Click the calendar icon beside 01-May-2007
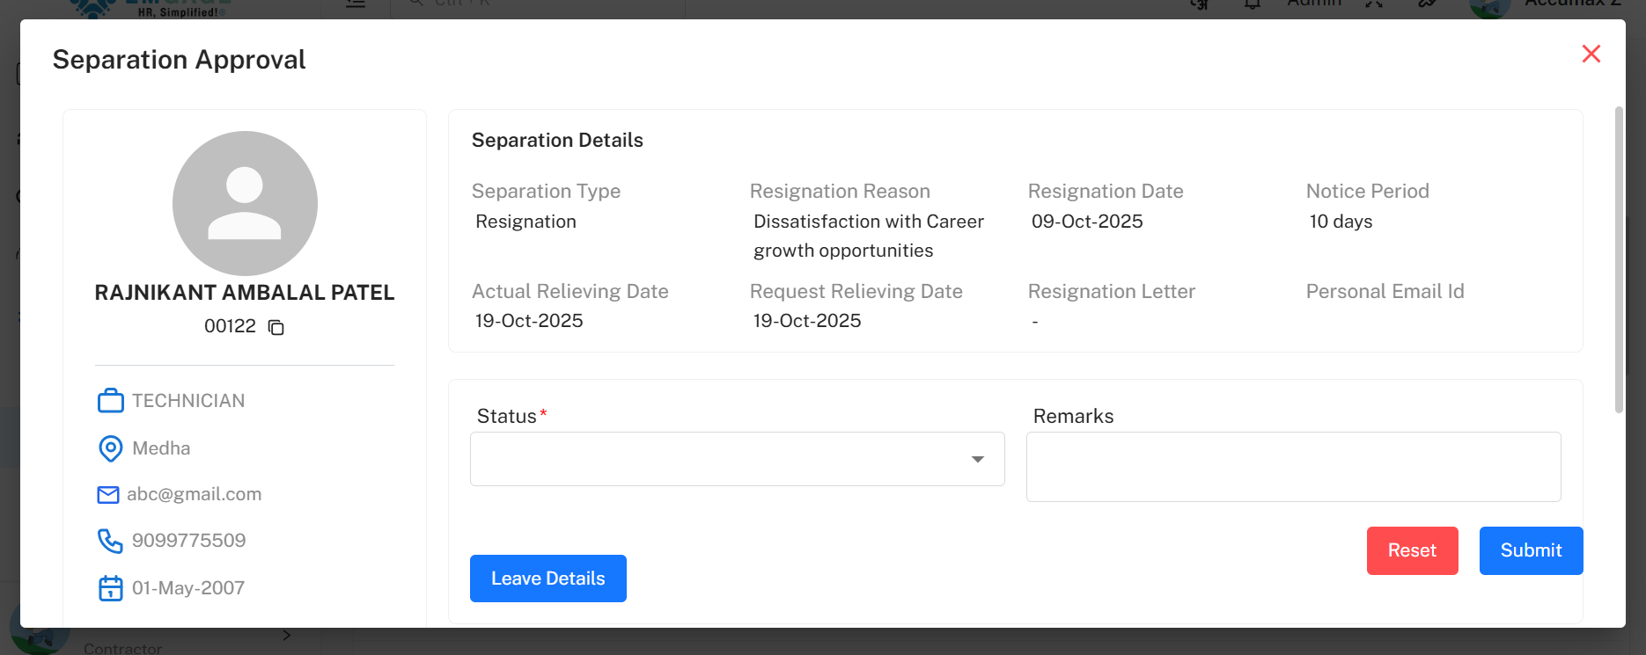The image size is (1646, 655). tap(111, 588)
